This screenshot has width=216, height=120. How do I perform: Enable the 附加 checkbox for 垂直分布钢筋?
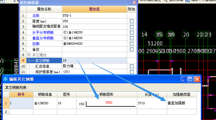tap(132, 38)
